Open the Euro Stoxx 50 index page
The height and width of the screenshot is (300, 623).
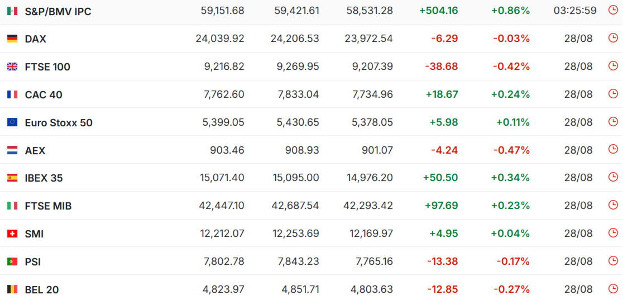59,122
